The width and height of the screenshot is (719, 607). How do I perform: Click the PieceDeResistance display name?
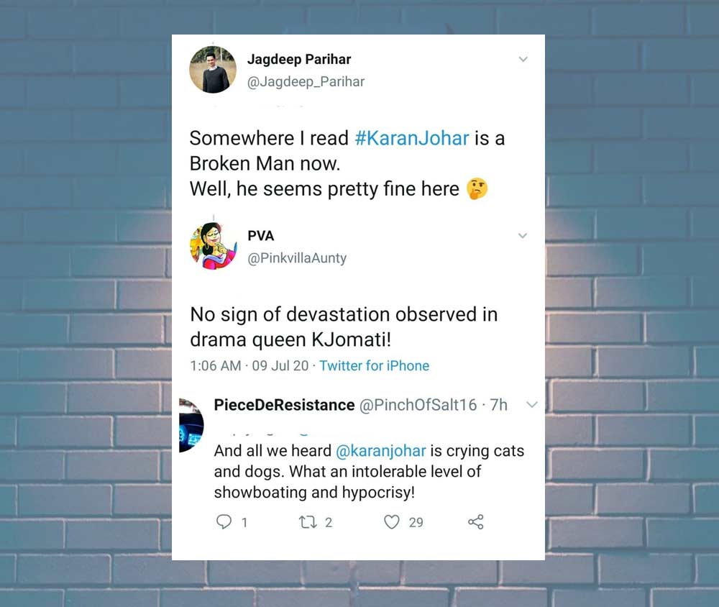(x=284, y=405)
